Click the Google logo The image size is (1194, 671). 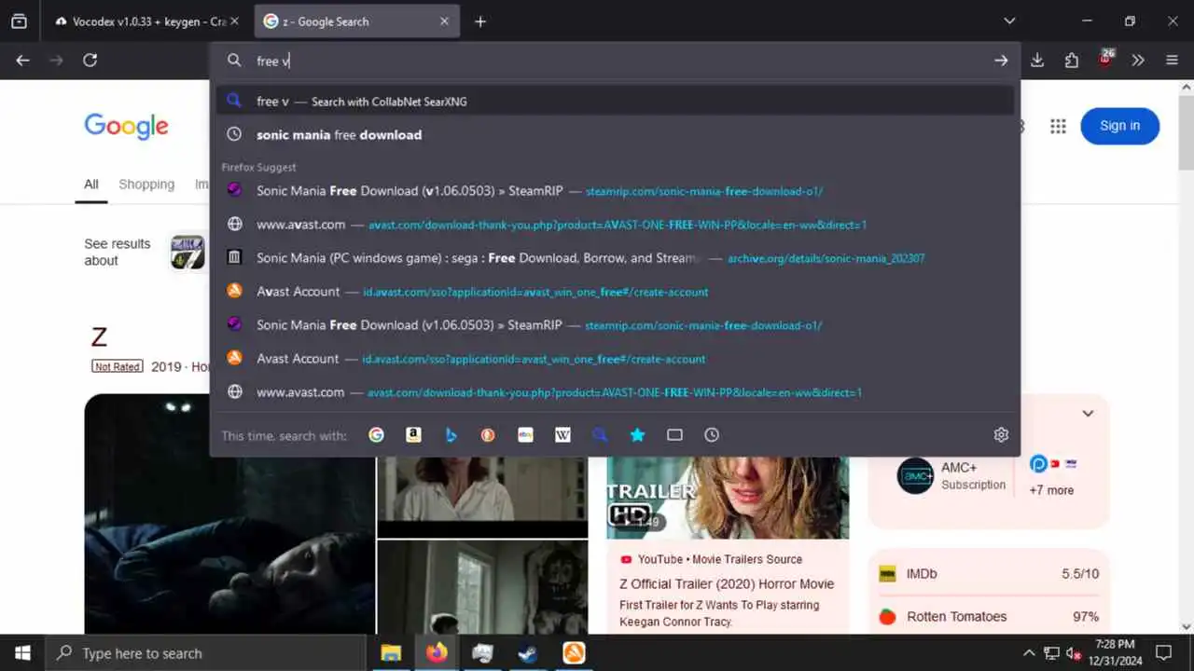tap(126, 126)
